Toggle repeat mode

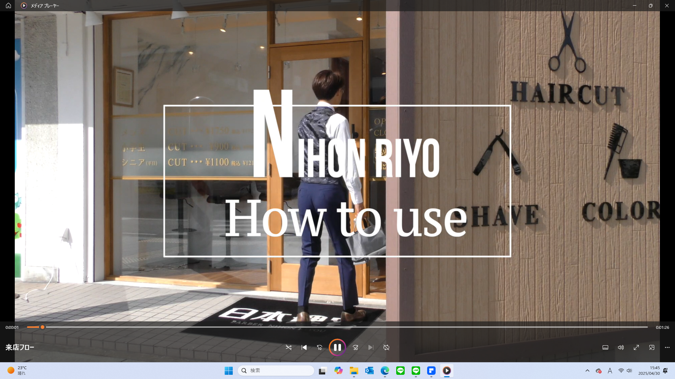[x=386, y=347]
